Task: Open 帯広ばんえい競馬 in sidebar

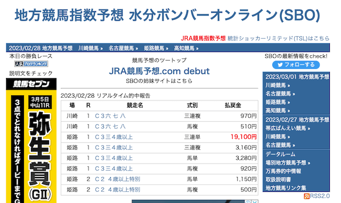Action: point(288,129)
